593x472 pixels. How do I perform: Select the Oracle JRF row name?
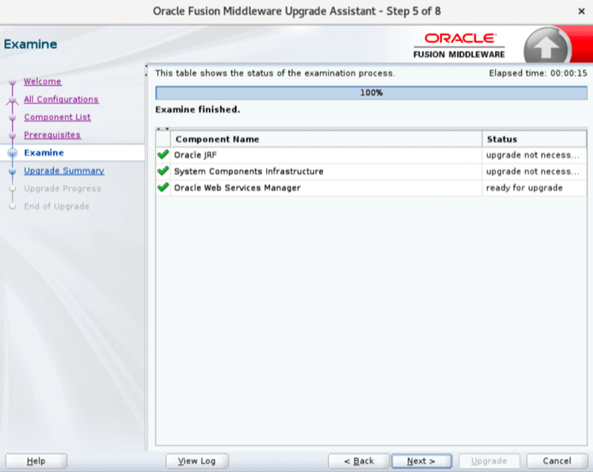195,155
